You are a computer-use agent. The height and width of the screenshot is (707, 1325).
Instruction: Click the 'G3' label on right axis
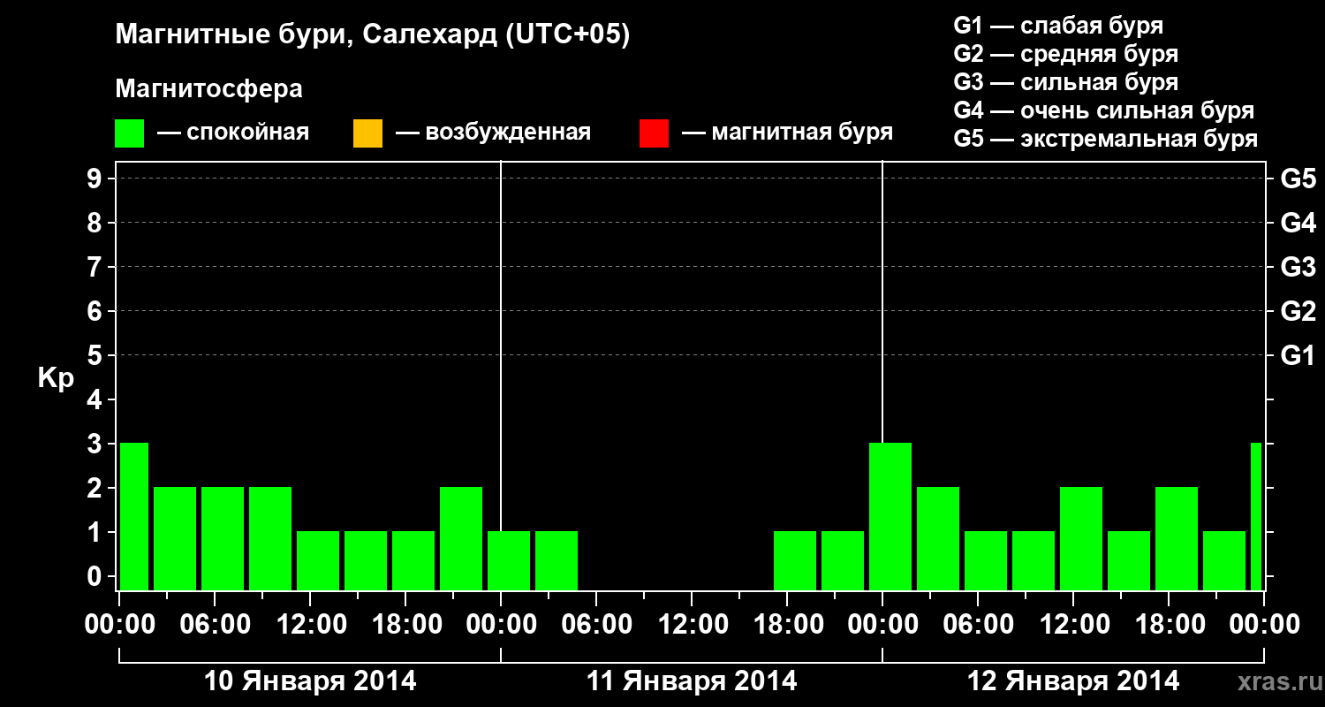click(x=1298, y=267)
